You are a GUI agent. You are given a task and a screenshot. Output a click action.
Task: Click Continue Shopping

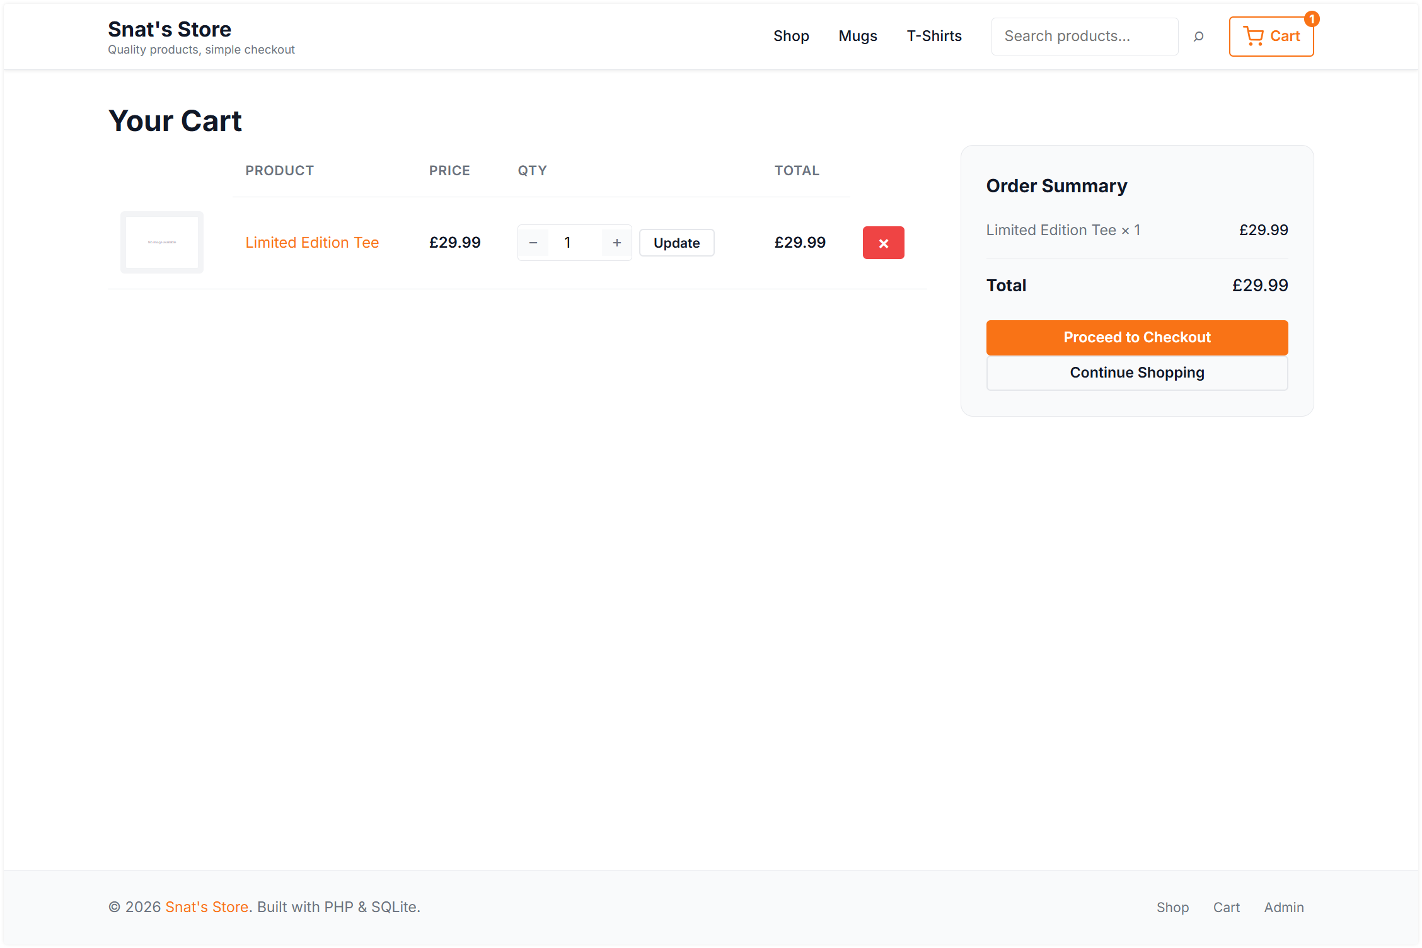coord(1136,373)
